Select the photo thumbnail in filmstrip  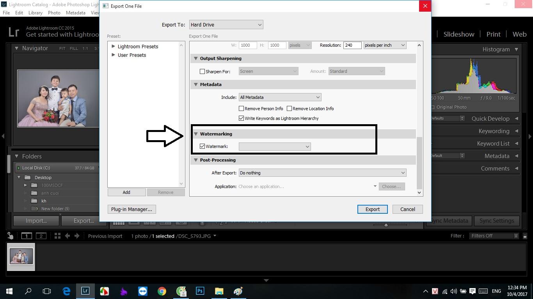[x=21, y=256]
